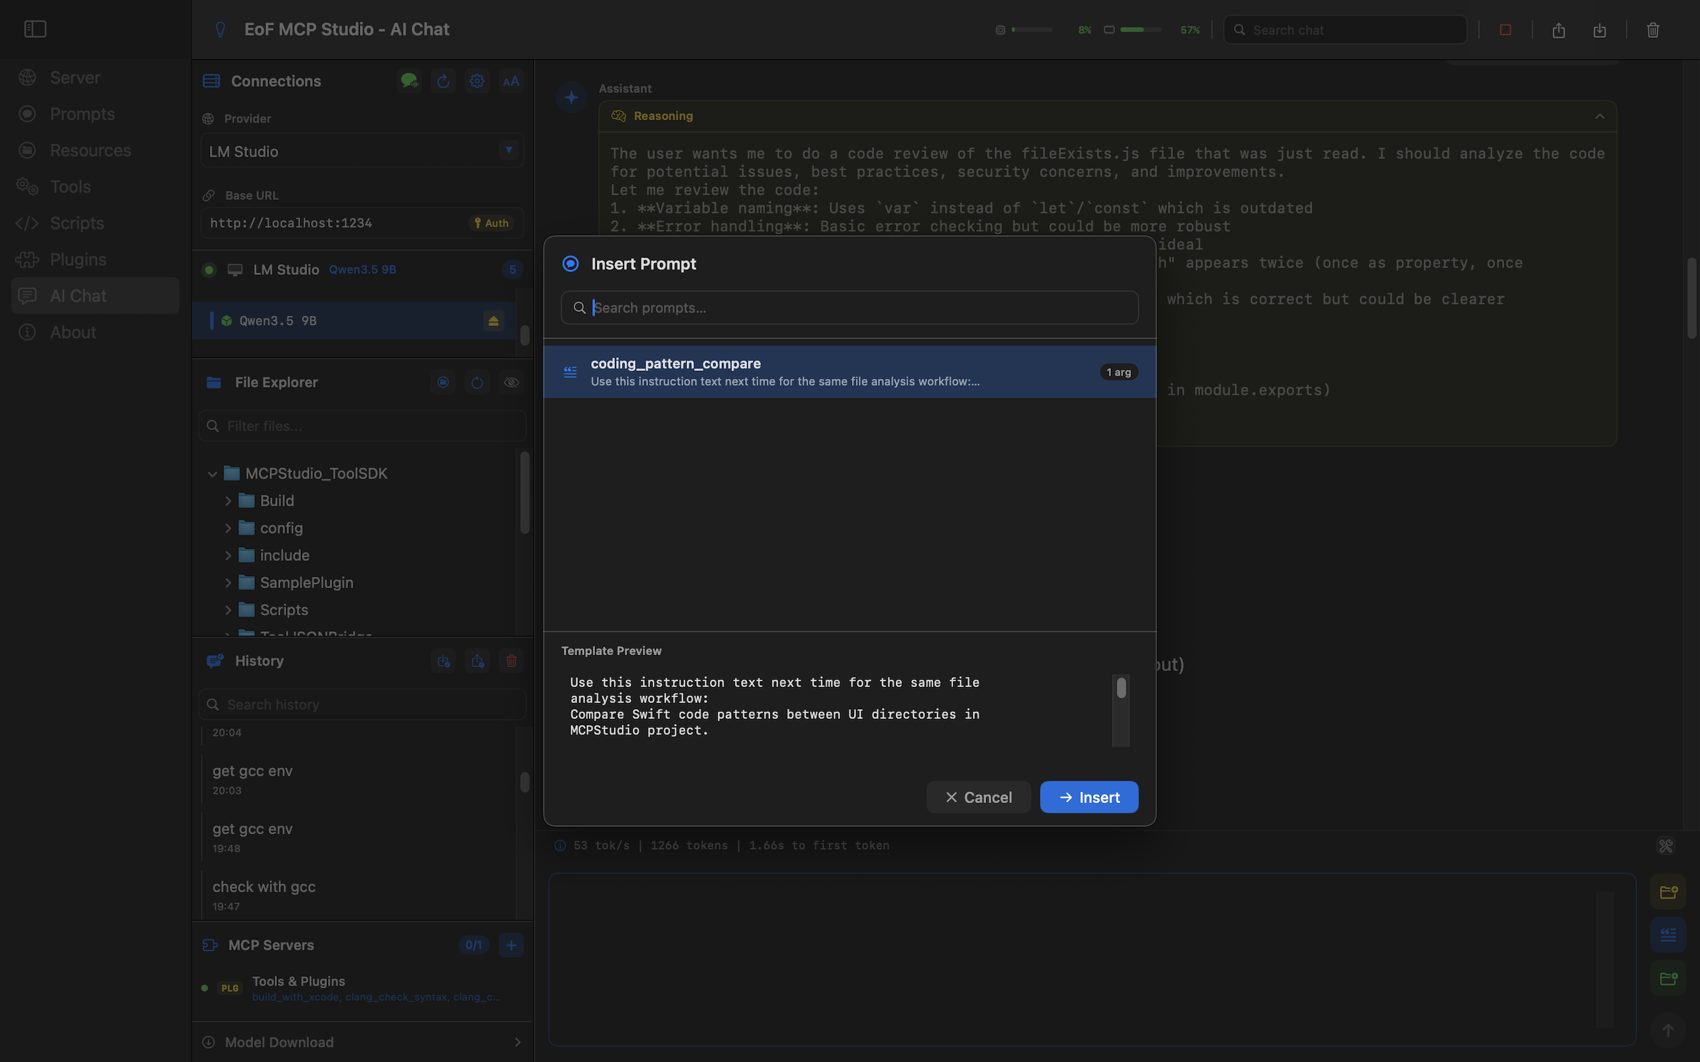Viewport: 1700px width, 1062px height.
Task: Click the Cancel button
Action: tap(979, 797)
